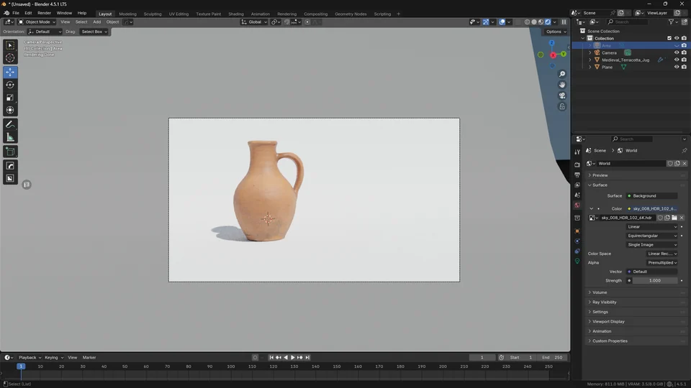Switch to the Shading workspace tab
The image size is (691, 388).
(236, 14)
